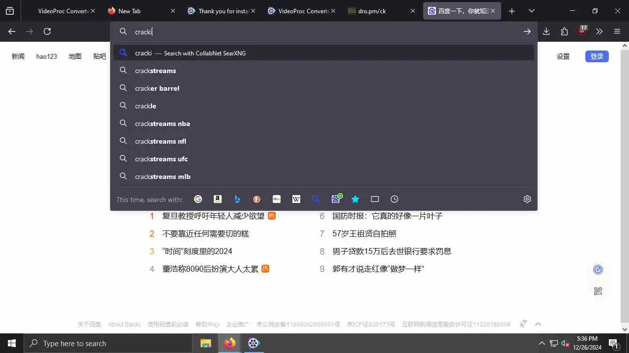Open the Firefox application menu
Image resolution: width=629 pixels, height=353 pixels.
tap(617, 31)
